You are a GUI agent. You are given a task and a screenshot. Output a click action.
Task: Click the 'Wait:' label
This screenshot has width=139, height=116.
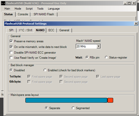[x=79, y=57]
